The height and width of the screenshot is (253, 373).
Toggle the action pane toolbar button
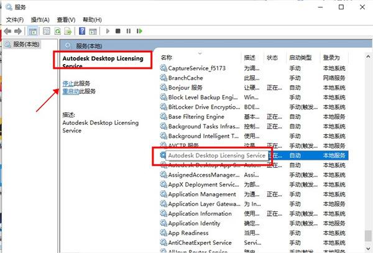click(x=92, y=30)
